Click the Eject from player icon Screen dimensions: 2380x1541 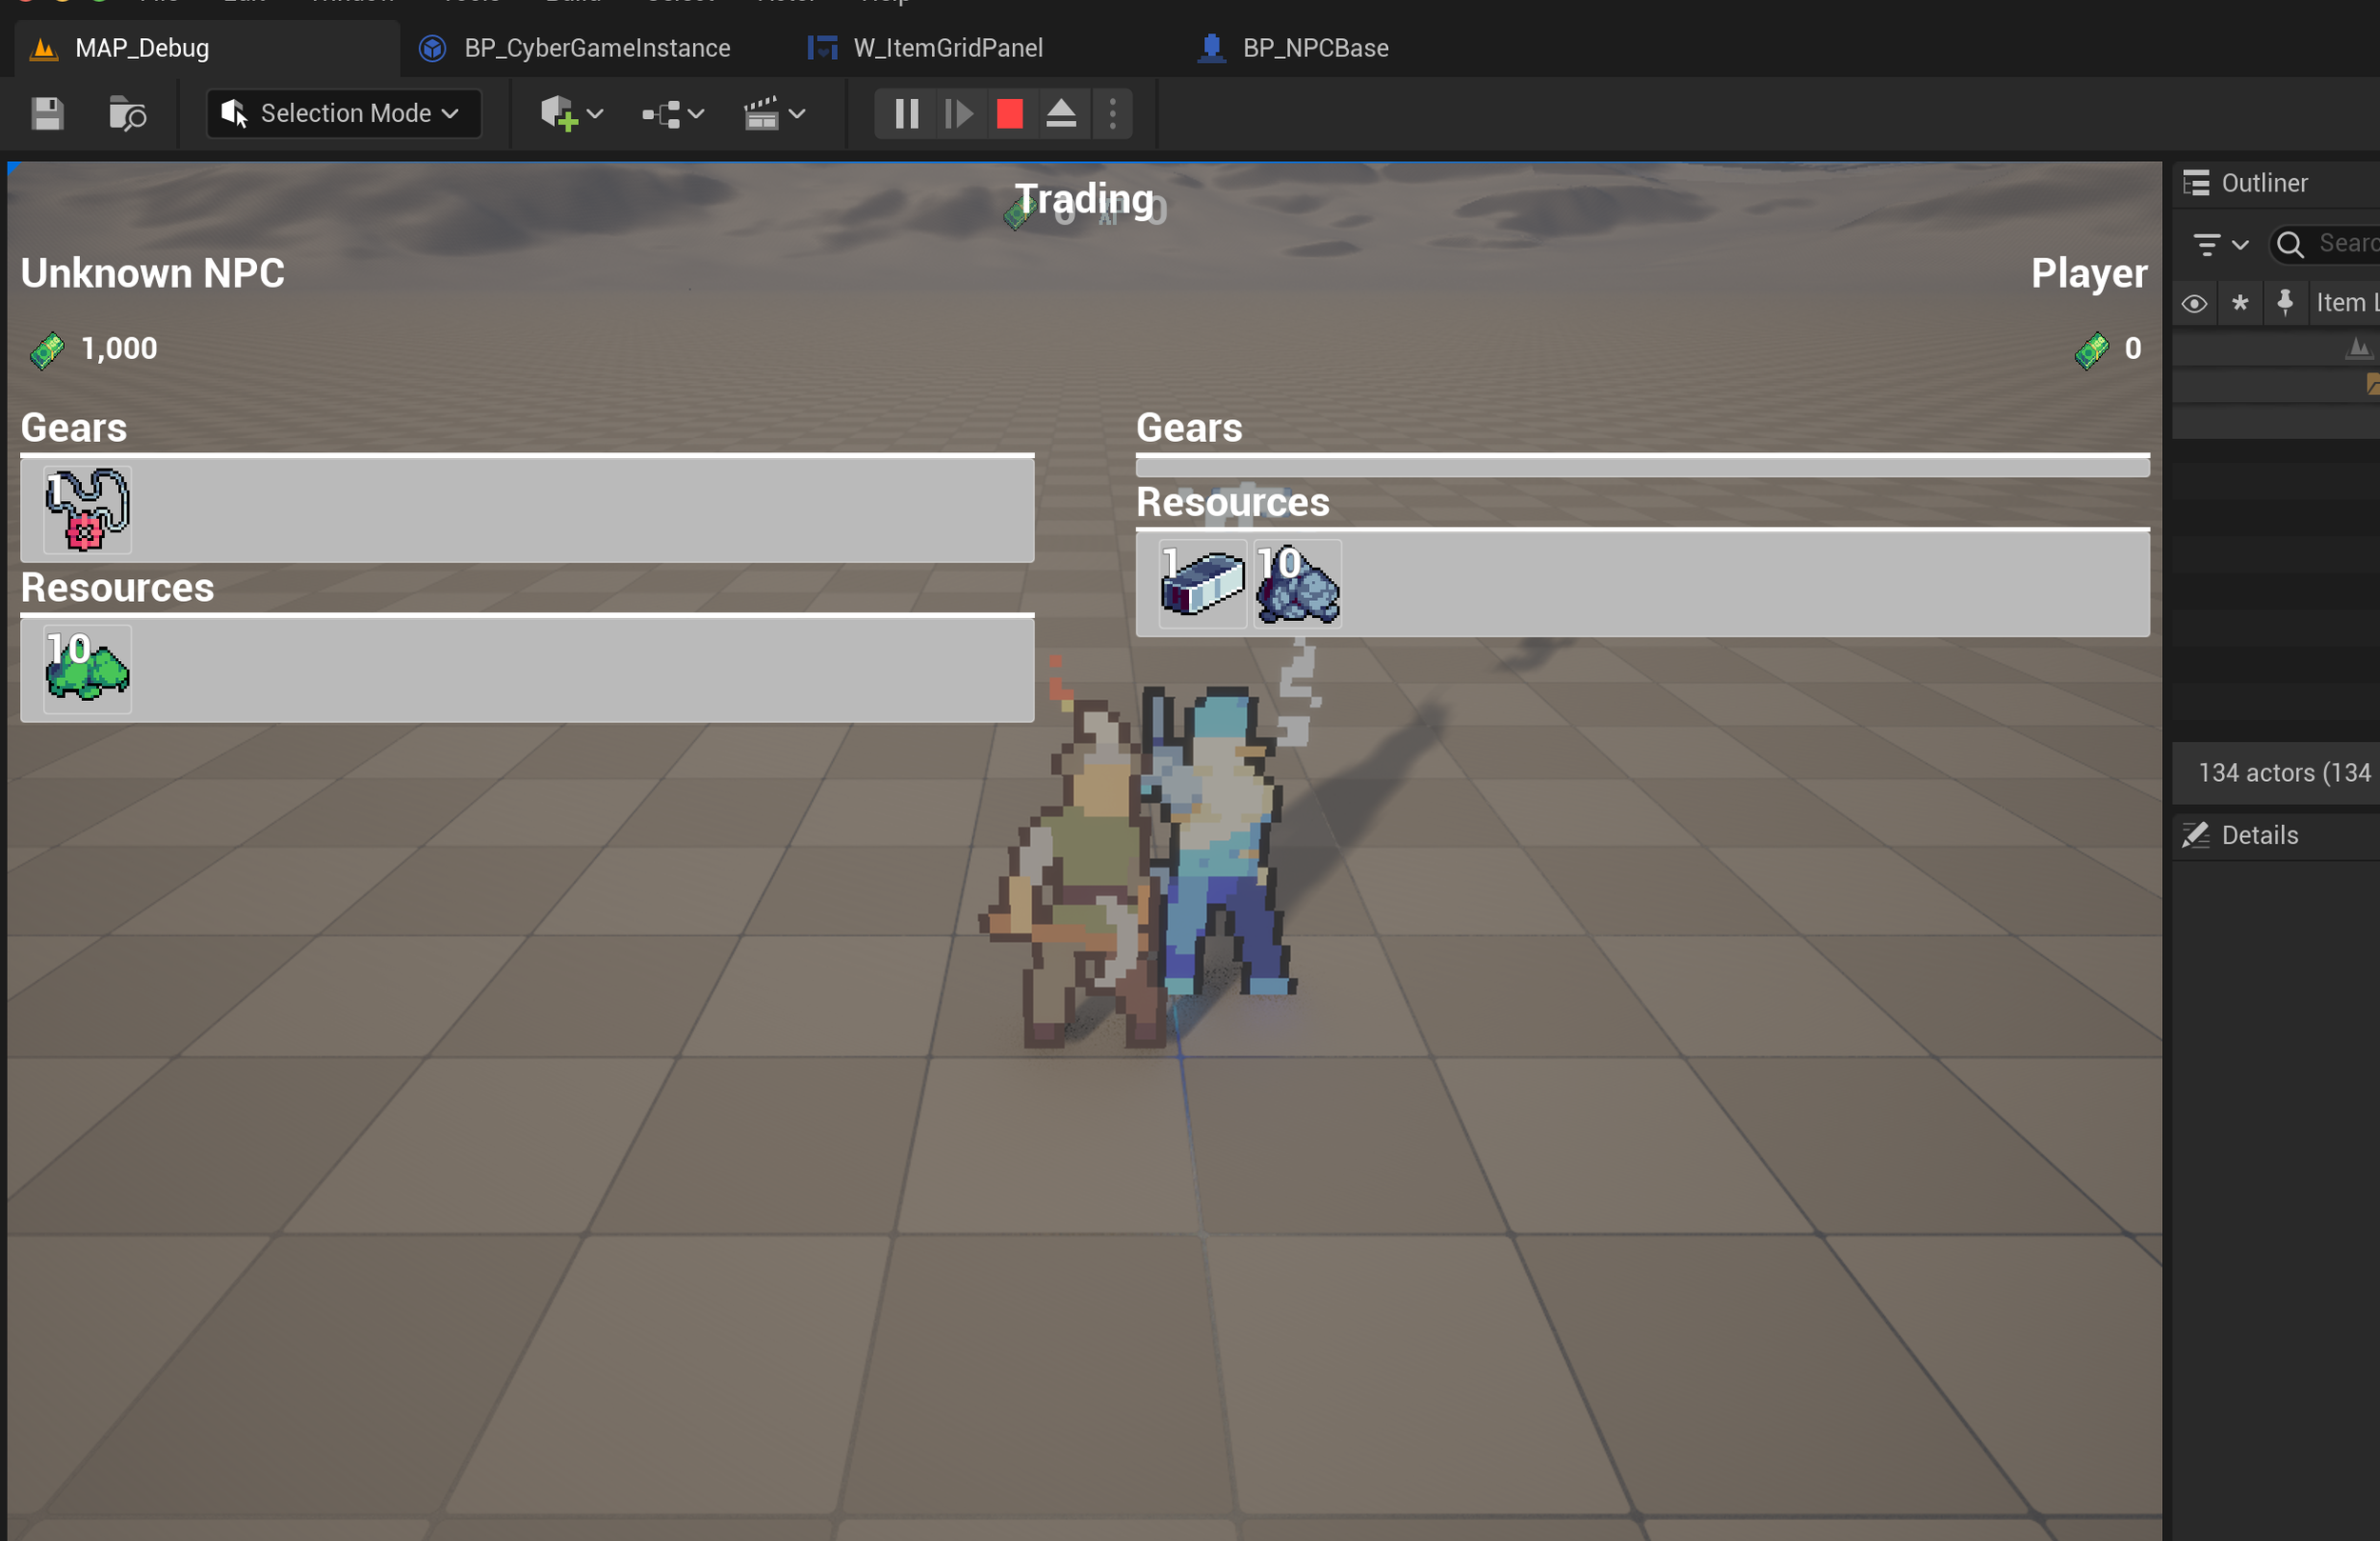pyautogui.click(x=1060, y=114)
